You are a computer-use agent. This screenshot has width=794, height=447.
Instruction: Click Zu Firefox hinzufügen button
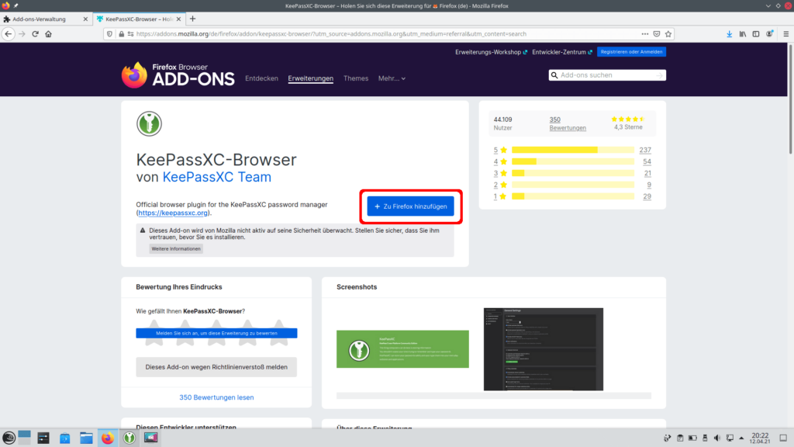tap(411, 206)
